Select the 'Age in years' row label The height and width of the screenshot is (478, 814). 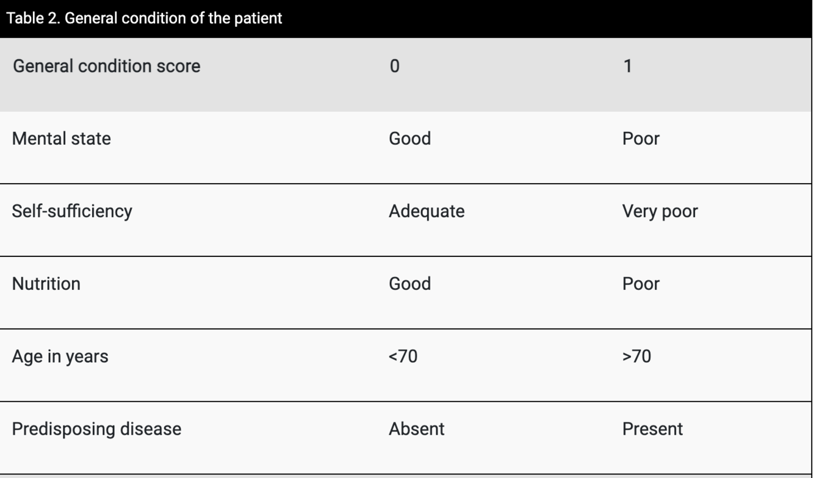coord(60,357)
